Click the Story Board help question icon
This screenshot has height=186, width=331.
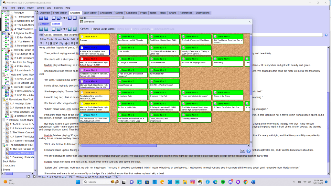[249, 151]
